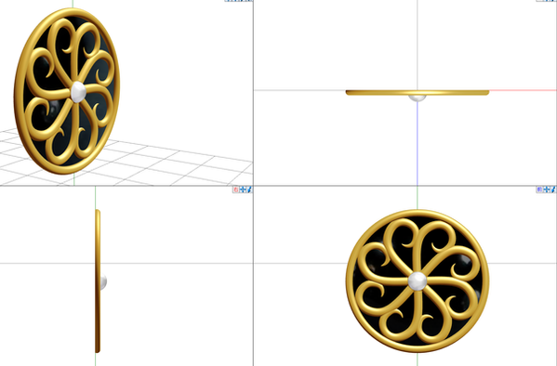The image size is (557, 366).
Task: Click center intersection of four viewports
Action: pos(253,186)
